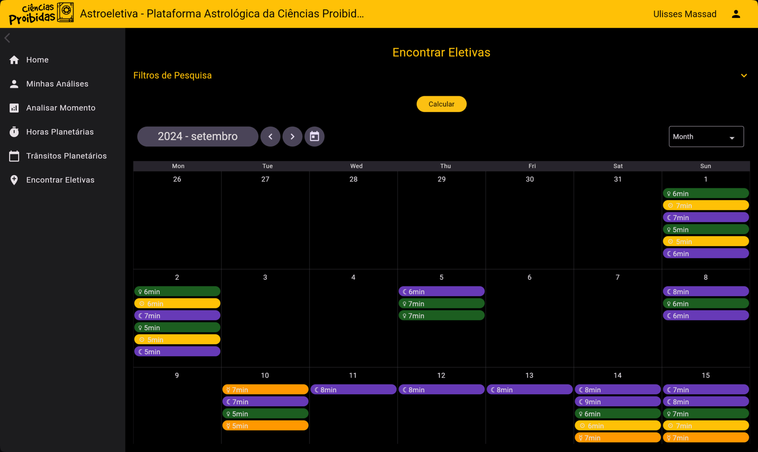
Task: Click the Ulisses Massad username
Action: pos(684,14)
